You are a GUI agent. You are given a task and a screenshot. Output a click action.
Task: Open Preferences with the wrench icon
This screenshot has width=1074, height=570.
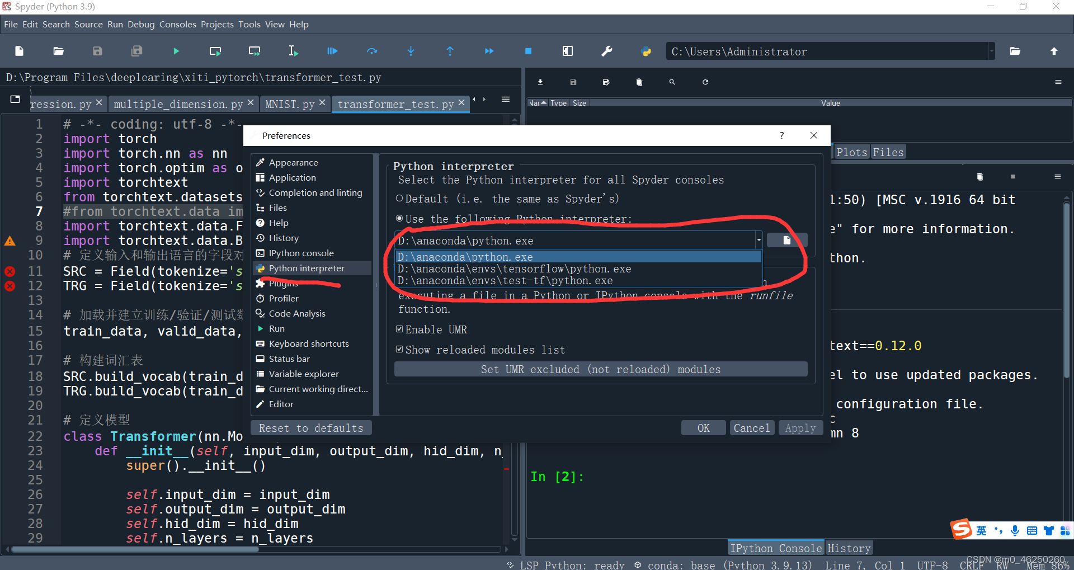coord(607,51)
